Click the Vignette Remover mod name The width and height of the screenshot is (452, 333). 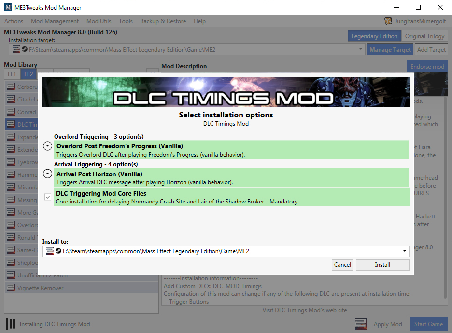(x=41, y=288)
